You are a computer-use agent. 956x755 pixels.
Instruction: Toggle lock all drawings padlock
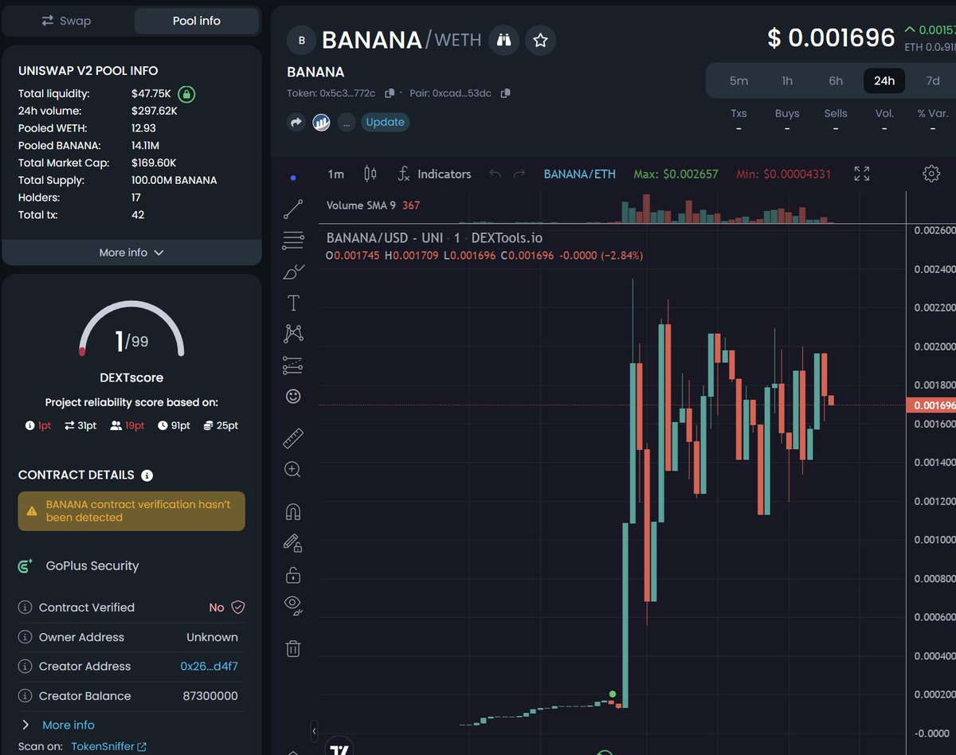[x=293, y=574]
